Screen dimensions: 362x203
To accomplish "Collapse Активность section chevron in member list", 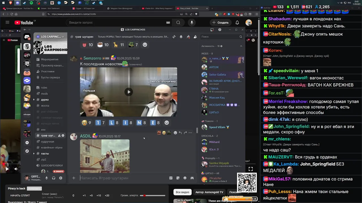I will point(241,46).
